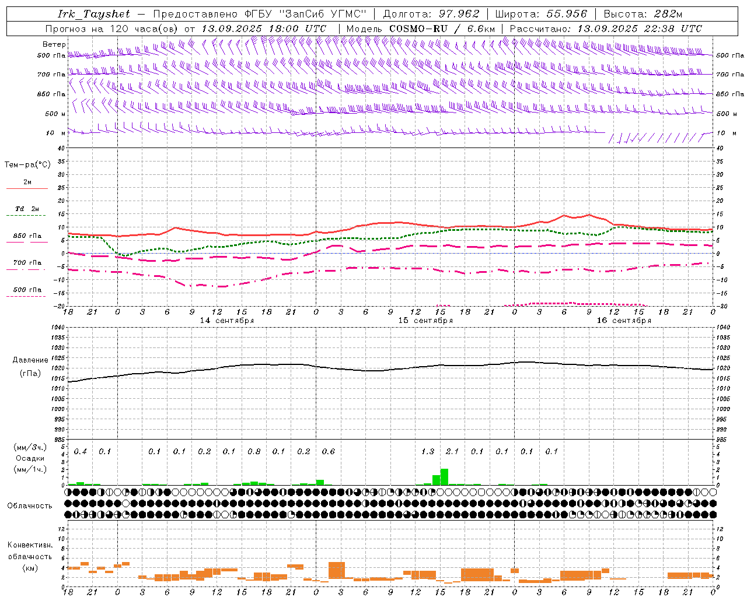Click the 'Конвективн.' convective cloud label
This screenshot has width=747, height=597.
tap(30, 545)
